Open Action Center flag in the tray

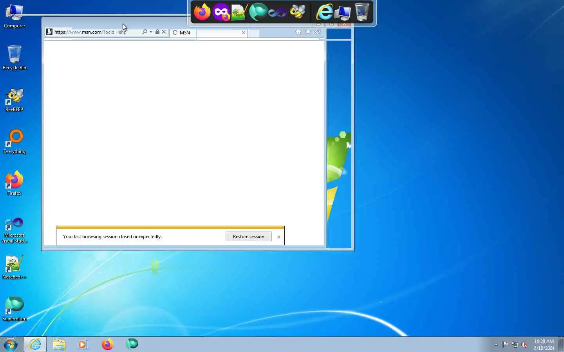point(506,345)
